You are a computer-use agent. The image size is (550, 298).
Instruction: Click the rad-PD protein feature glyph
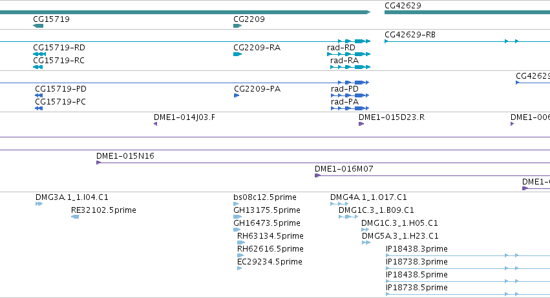pos(350,95)
